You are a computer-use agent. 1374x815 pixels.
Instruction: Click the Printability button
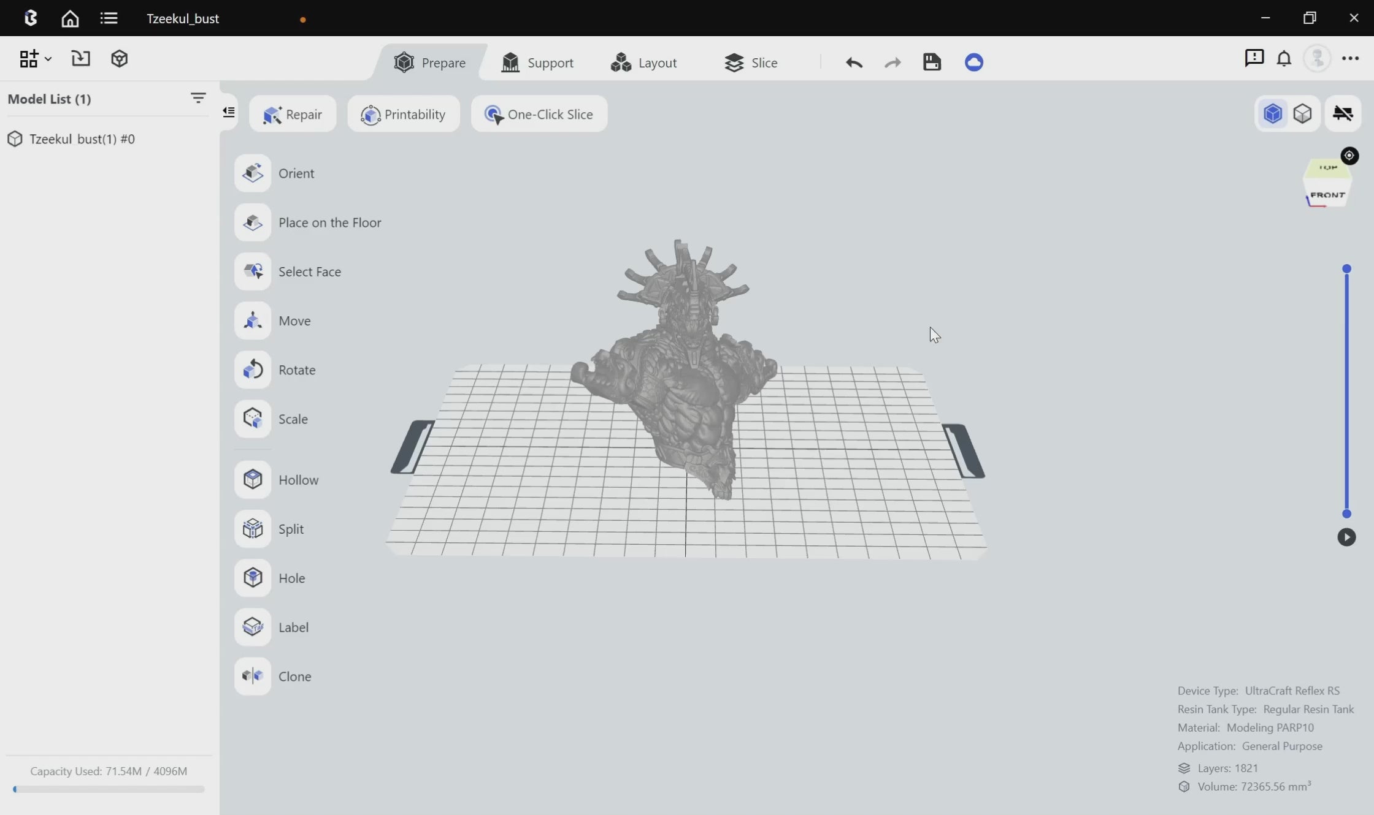point(403,114)
